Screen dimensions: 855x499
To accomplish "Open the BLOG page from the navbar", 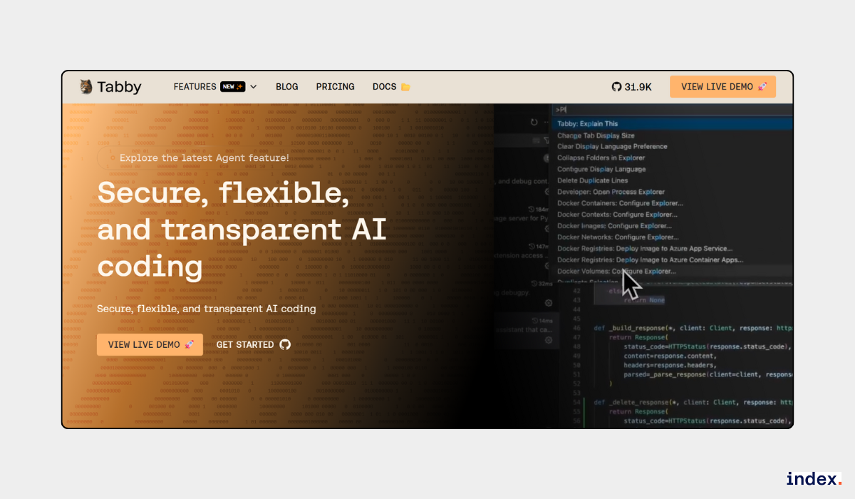I will tap(287, 86).
